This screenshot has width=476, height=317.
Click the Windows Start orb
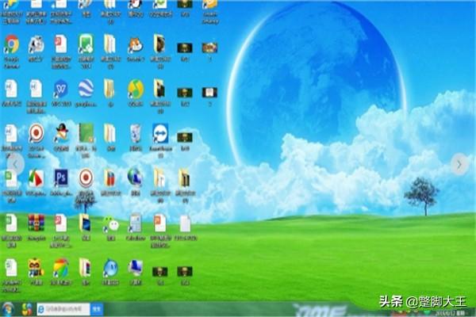(x=8, y=309)
